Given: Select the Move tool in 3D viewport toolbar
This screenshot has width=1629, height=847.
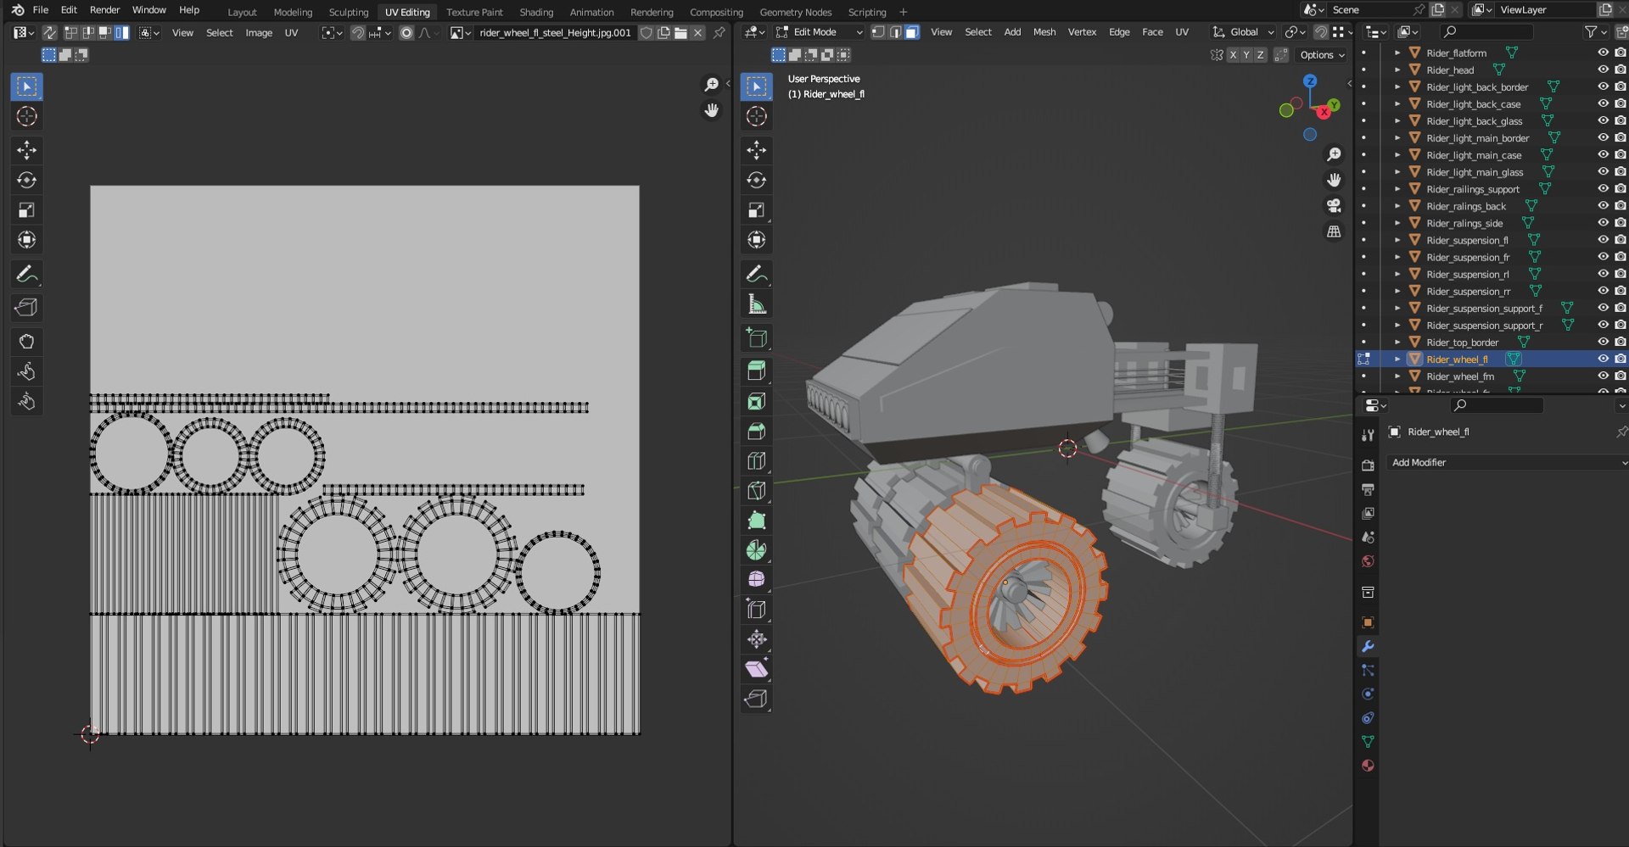Looking at the screenshot, I should [x=756, y=150].
